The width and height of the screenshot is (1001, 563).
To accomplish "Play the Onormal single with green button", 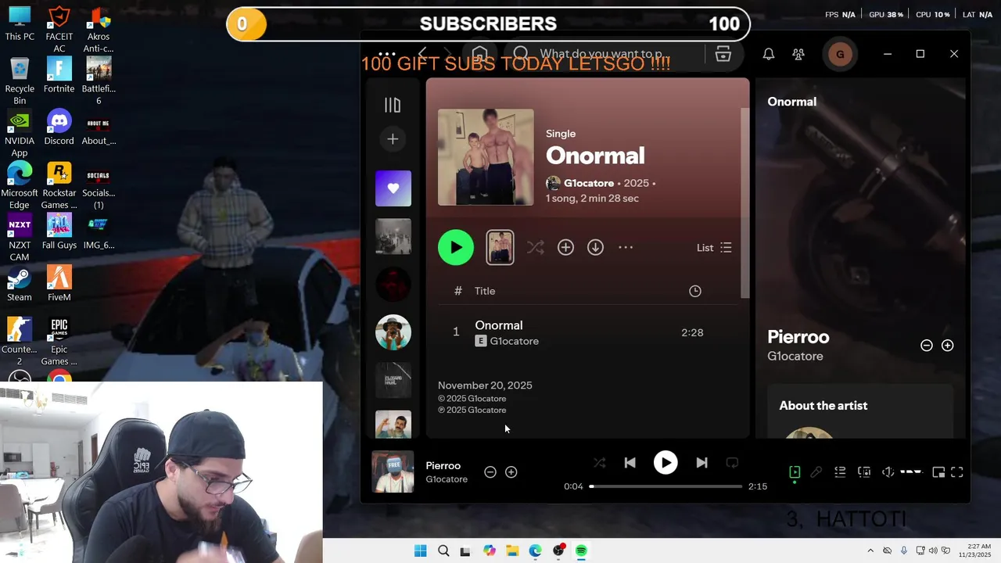I will [x=456, y=248].
